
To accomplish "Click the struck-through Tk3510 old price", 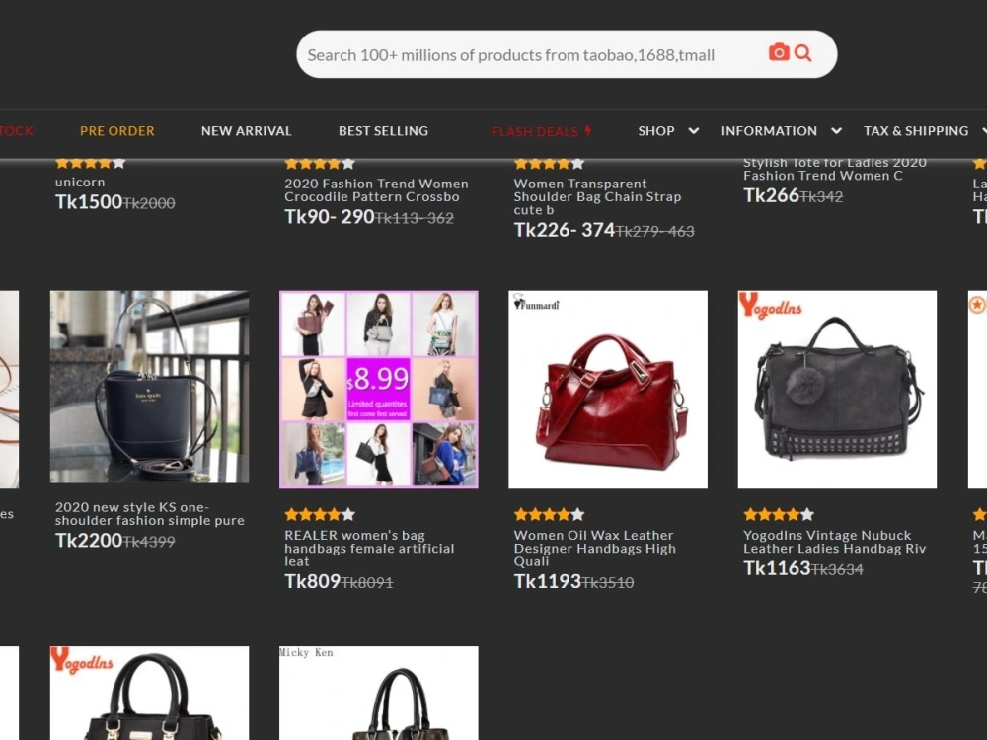I will pos(607,583).
